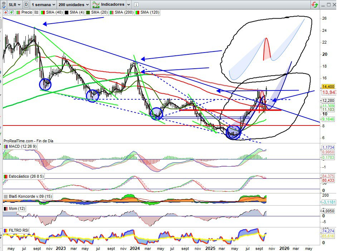The height and width of the screenshot is (251, 347).
Task: Click the SMA (4) black color swatch
Action: point(66,12)
